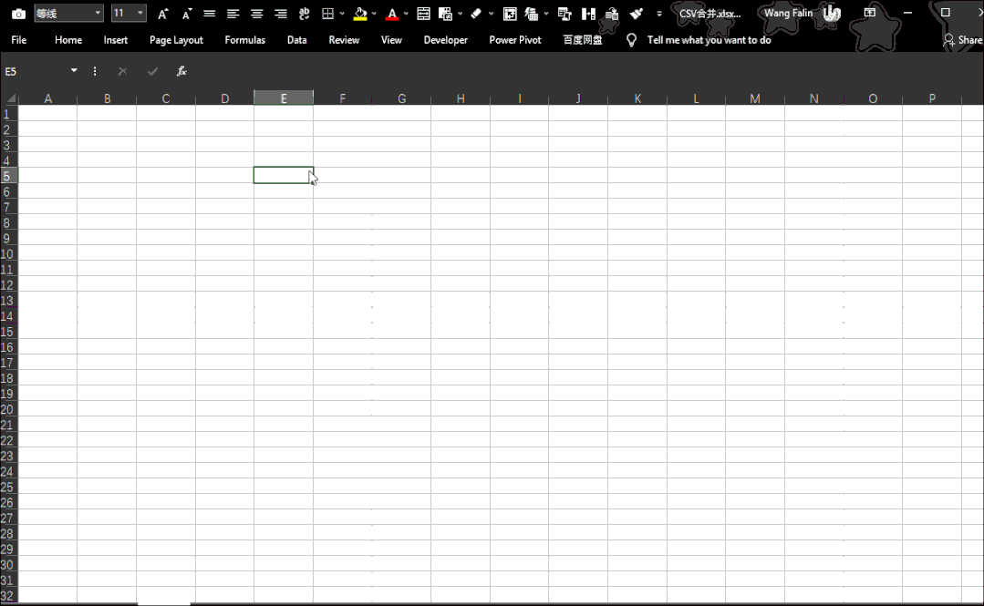Screen dimensions: 984x606
Task: Click the Insert Function fx button
Action: [181, 71]
